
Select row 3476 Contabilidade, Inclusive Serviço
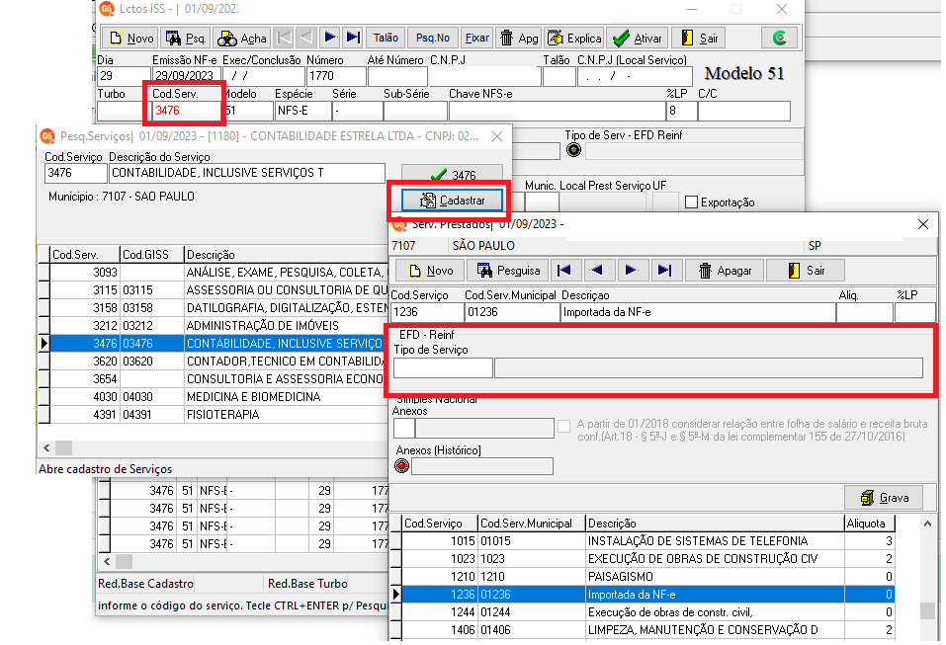[217, 344]
